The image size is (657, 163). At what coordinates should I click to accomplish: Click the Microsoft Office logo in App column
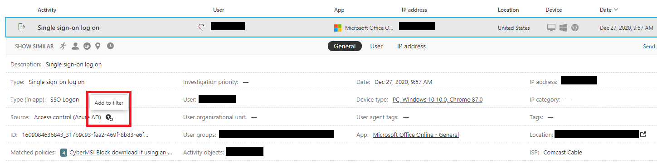(x=338, y=28)
